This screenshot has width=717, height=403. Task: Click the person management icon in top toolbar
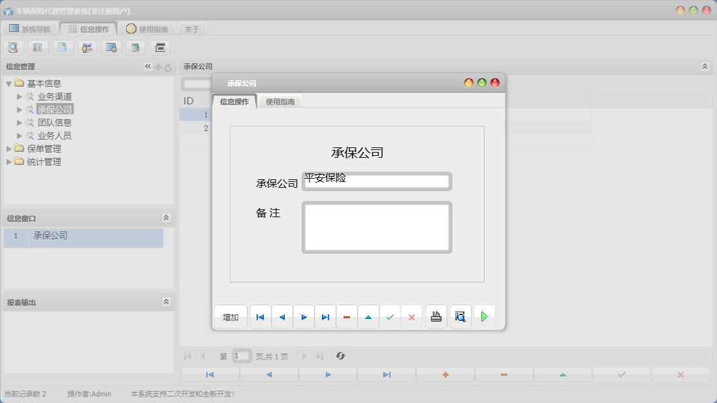(x=87, y=47)
